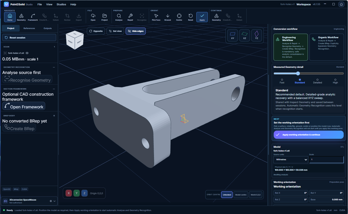
Task: Open the Project folder toolbar icon
Action: (x=105, y=17)
